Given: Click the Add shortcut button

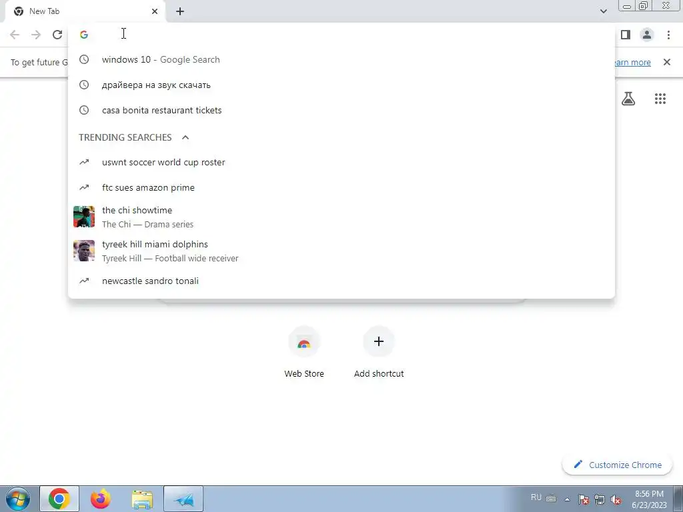Looking at the screenshot, I should pyautogui.click(x=379, y=353).
